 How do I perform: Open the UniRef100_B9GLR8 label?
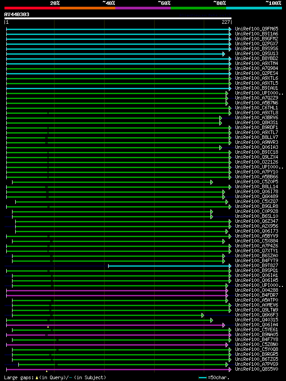257,207
